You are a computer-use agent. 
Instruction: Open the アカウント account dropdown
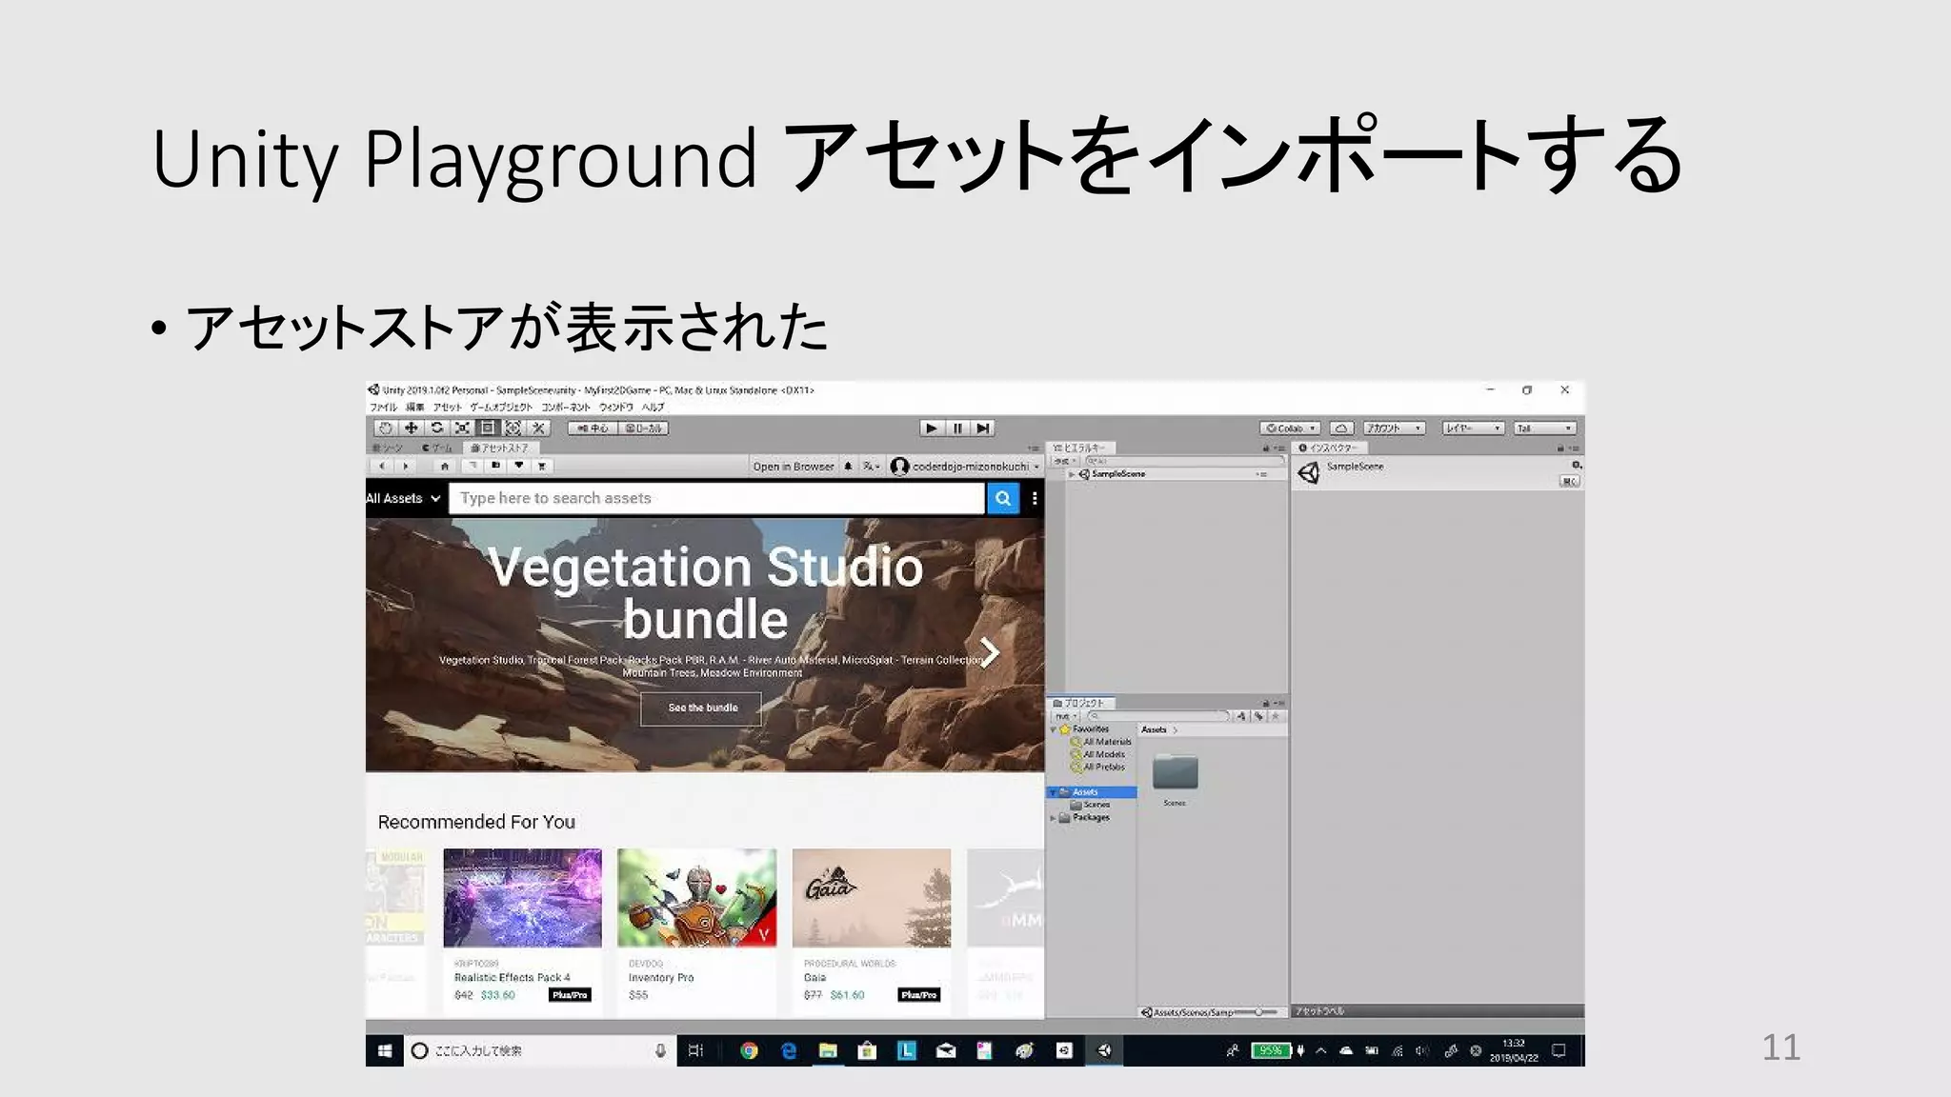click(x=1394, y=429)
